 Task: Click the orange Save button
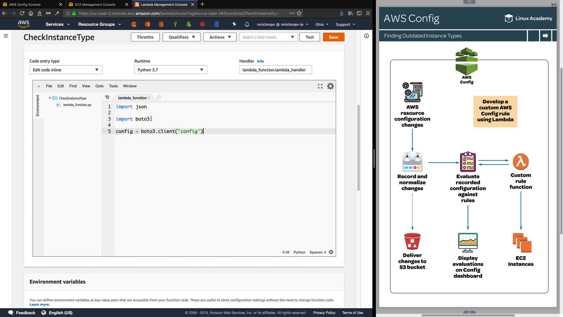(x=333, y=37)
